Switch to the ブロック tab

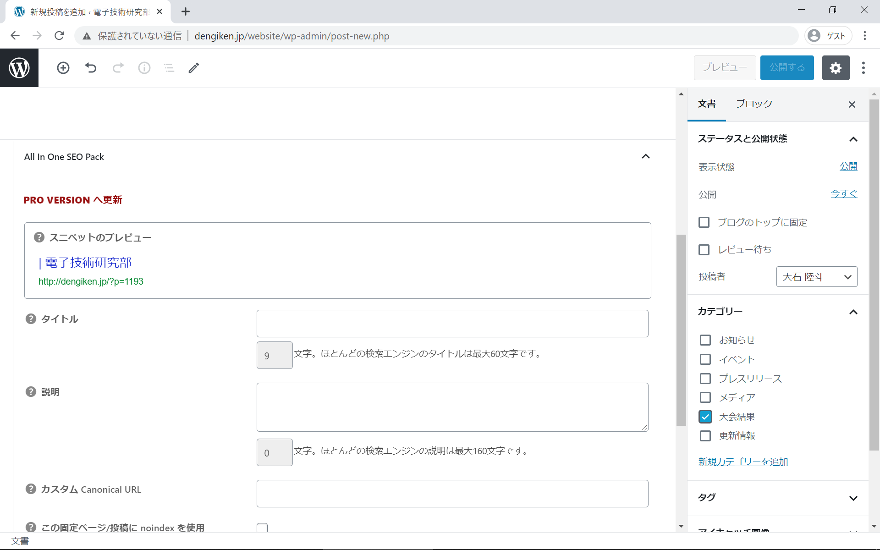tap(754, 104)
